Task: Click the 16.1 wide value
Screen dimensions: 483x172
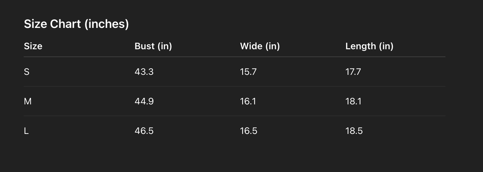Action: [248, 101]
